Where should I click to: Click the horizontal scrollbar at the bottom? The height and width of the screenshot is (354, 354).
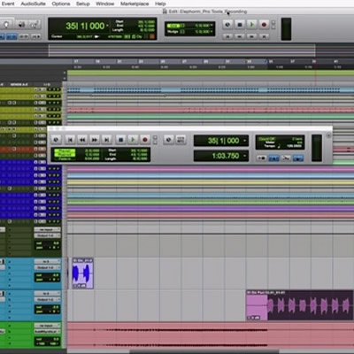204,351
